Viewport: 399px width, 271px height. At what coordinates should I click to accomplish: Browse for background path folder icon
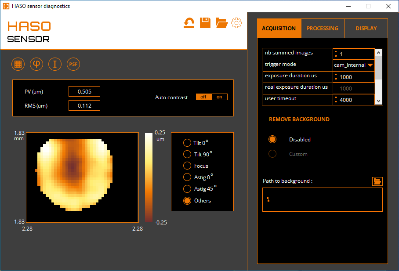tap(377, 181)
